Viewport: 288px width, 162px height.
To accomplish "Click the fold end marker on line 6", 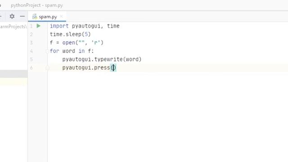I will pyautogui.click(x=47, y=68).
